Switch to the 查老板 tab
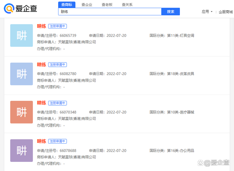This screenshot has width=234, height=171. point(107,5)
